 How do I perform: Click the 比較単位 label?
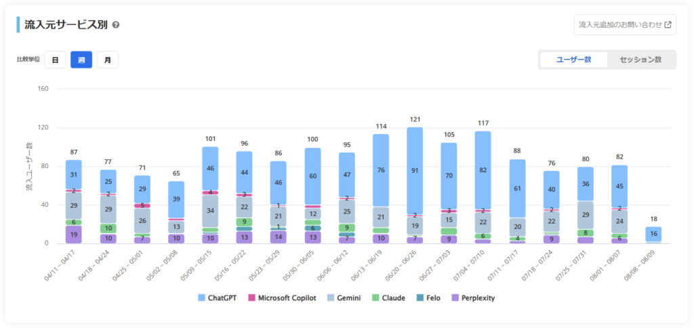28,60
